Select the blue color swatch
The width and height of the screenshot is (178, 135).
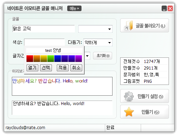(57, 58)
